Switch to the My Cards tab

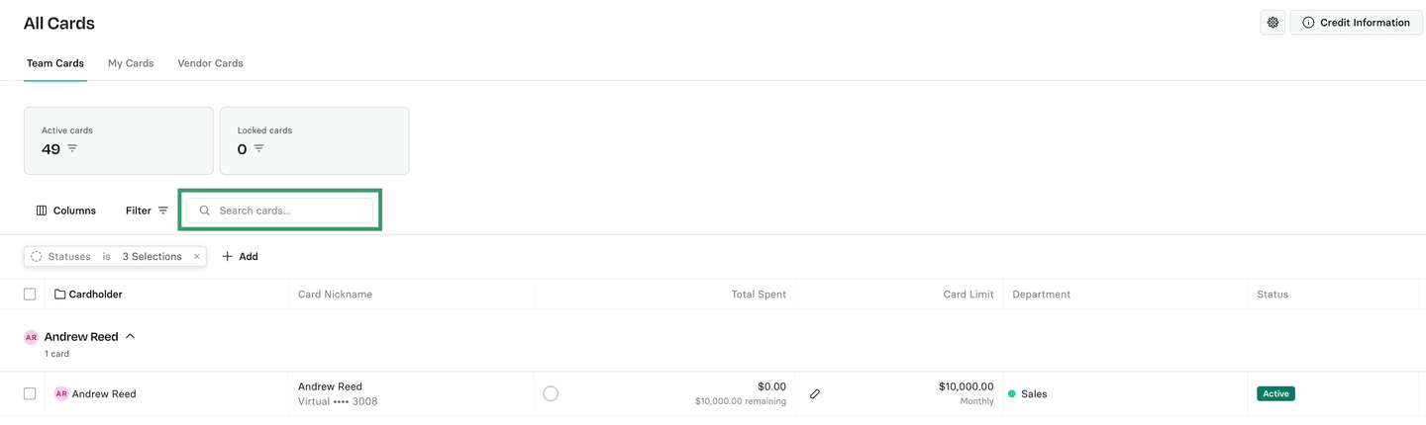pyautogui.click(x=131, y=63)
